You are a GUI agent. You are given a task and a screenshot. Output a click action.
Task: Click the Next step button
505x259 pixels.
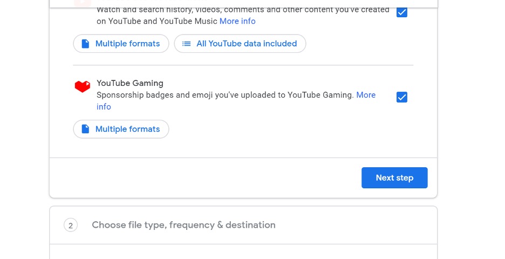[394, 178]
